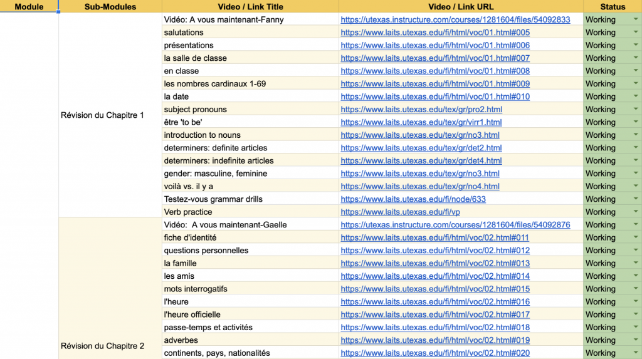Open the laits.utexas.edu/fi/vp link

pos(401,212)
